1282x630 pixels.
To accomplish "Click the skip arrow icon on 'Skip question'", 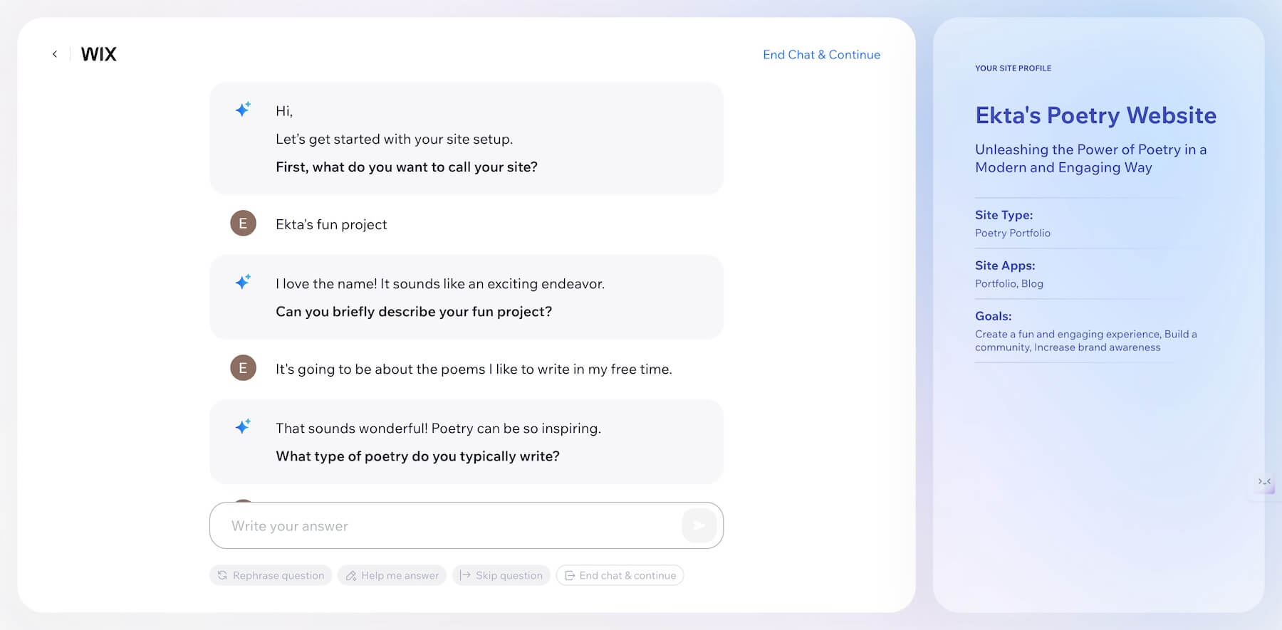I will [x=464, y=575].
